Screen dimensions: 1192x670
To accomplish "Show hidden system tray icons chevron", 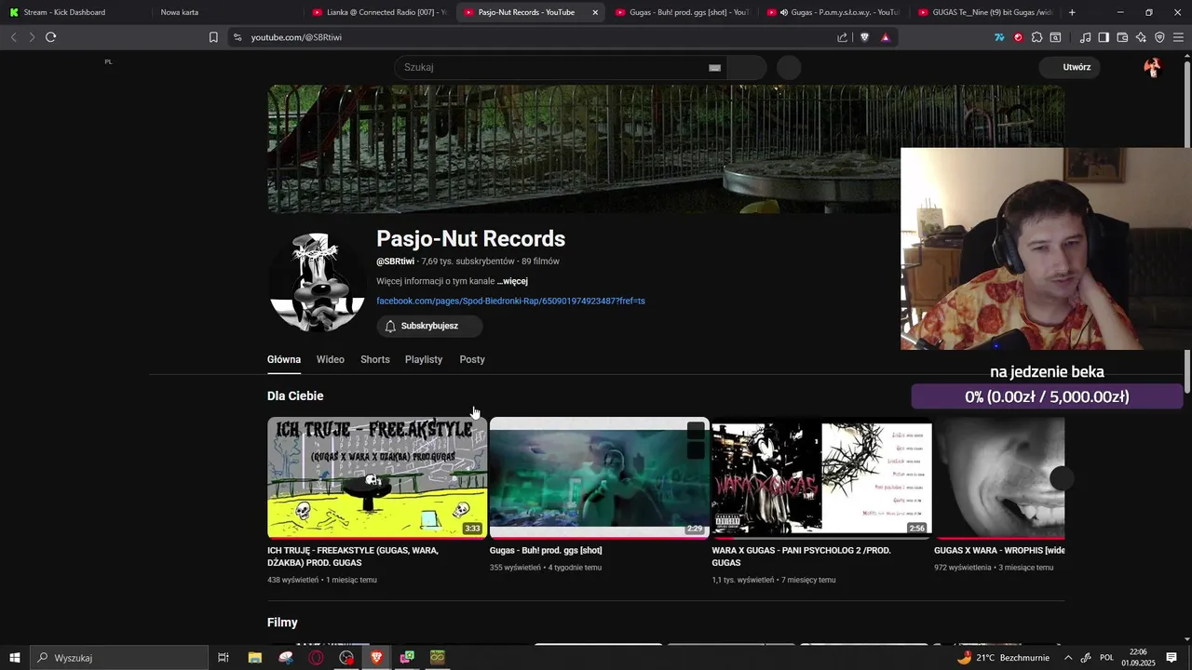I will 1068,658.
